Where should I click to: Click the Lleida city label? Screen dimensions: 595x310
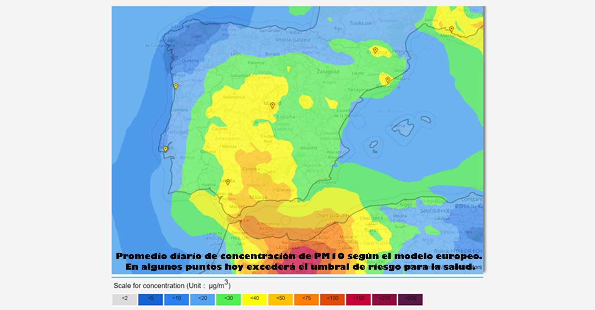click(358, 74)
